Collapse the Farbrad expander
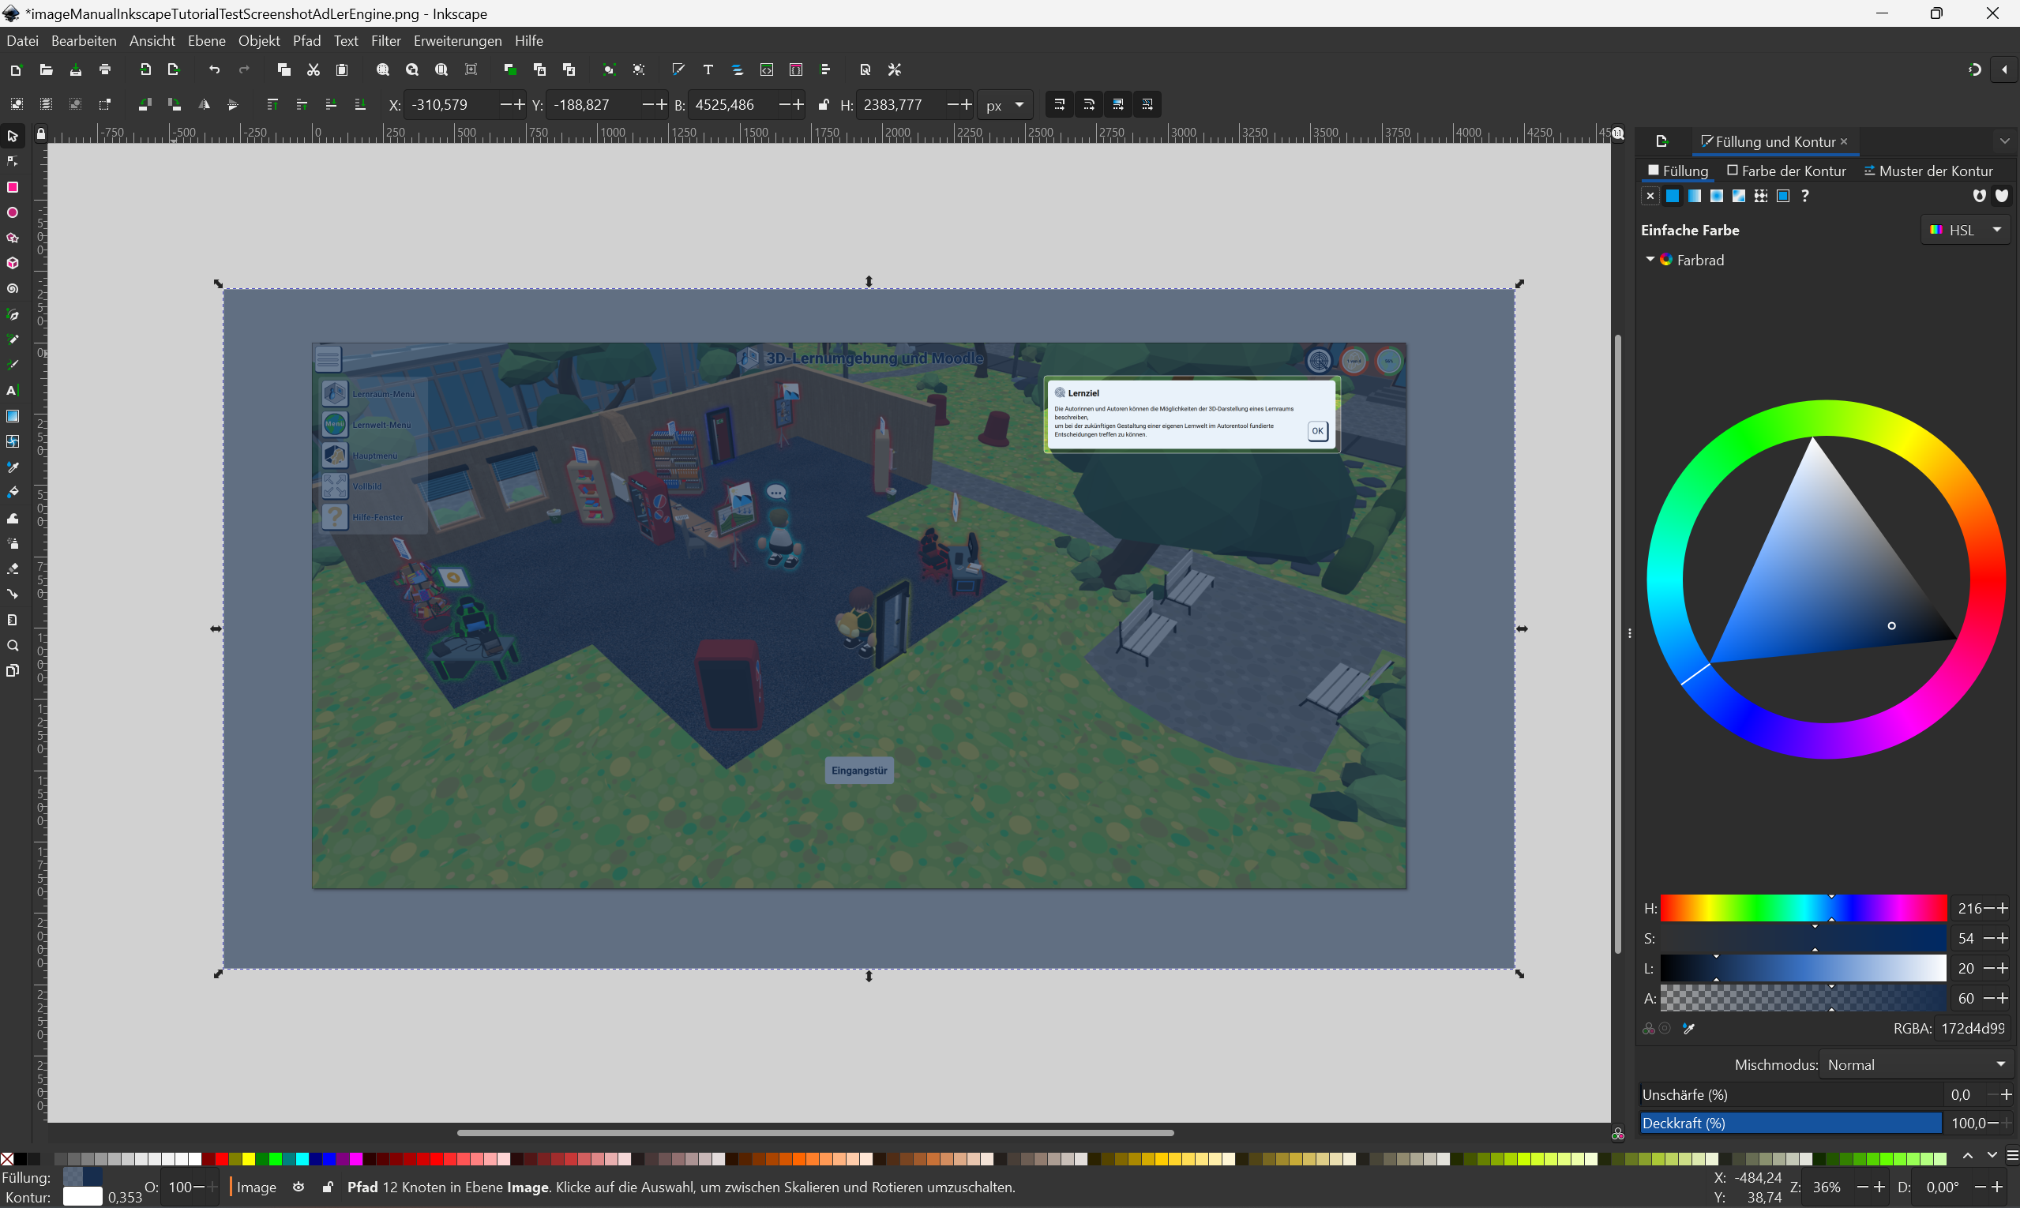2020x1208 pixels. (x=1650, y=260)
